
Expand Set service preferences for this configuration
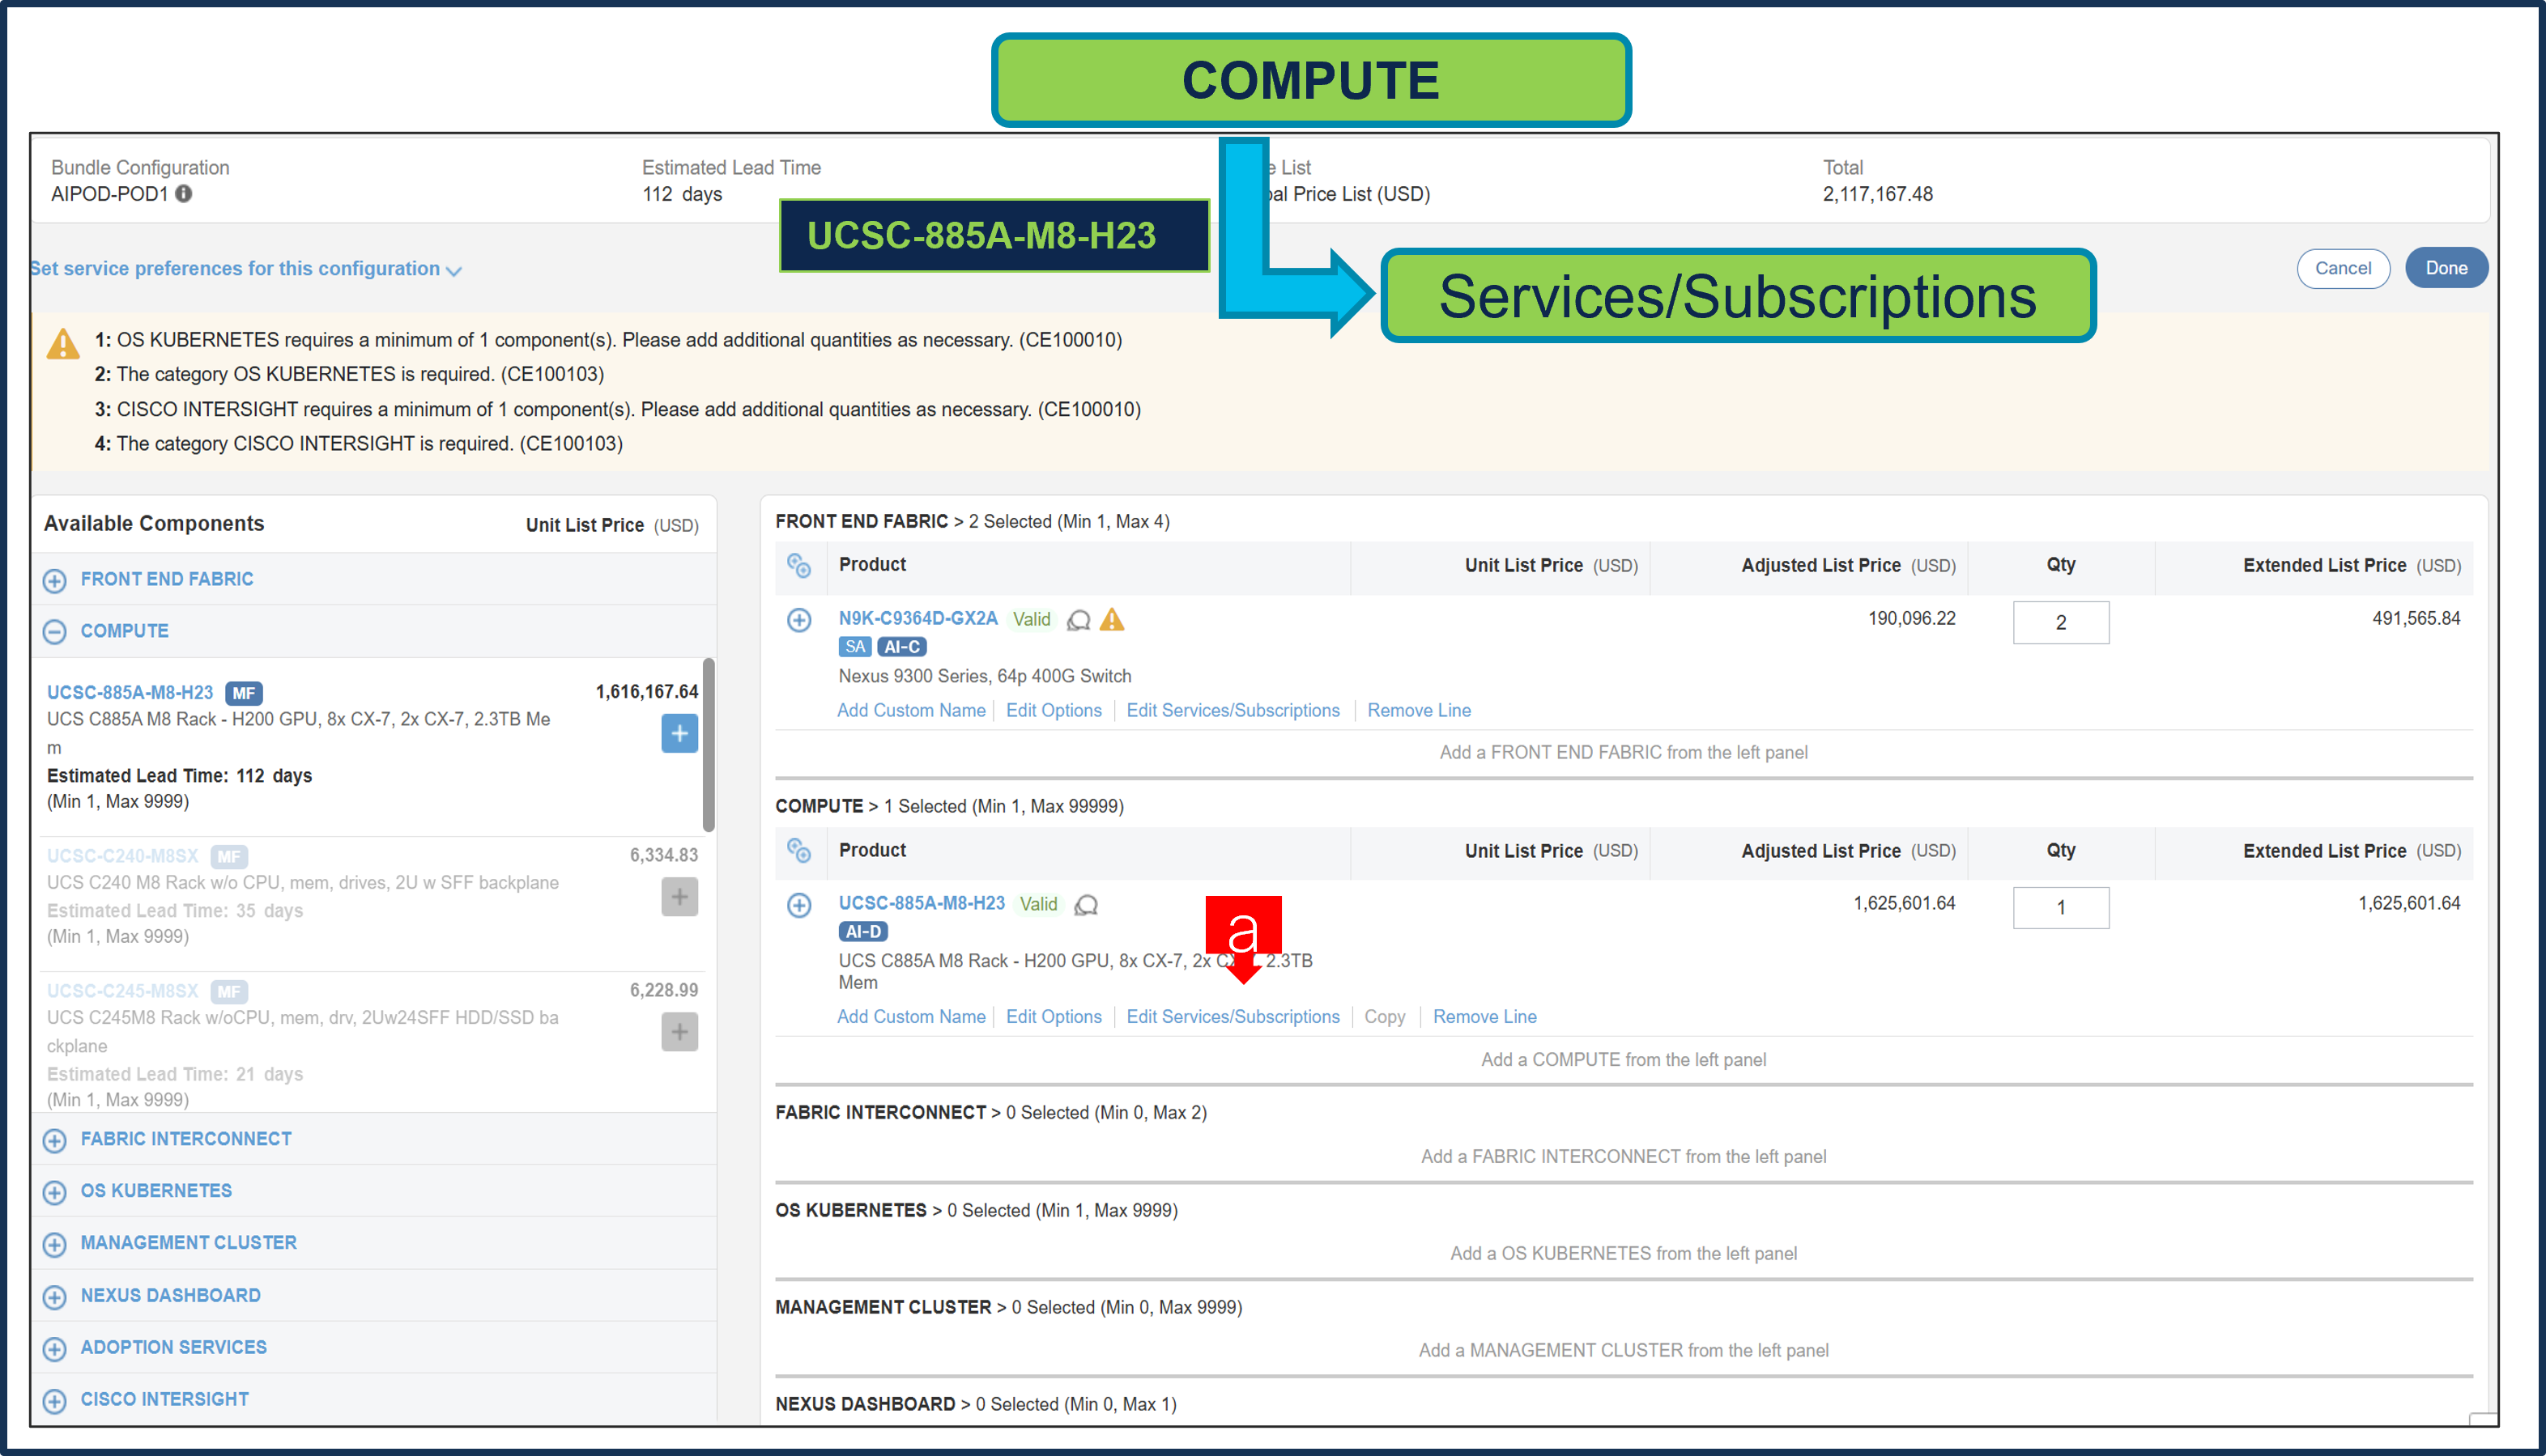[455, 270]
